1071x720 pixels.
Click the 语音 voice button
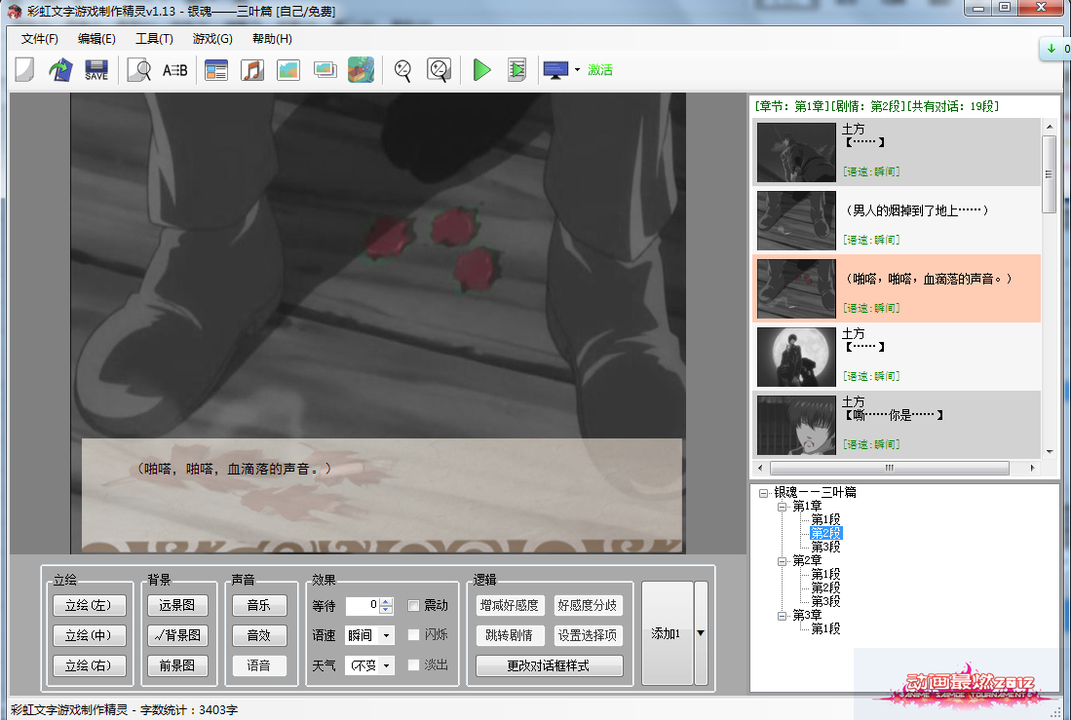[259, 665]
